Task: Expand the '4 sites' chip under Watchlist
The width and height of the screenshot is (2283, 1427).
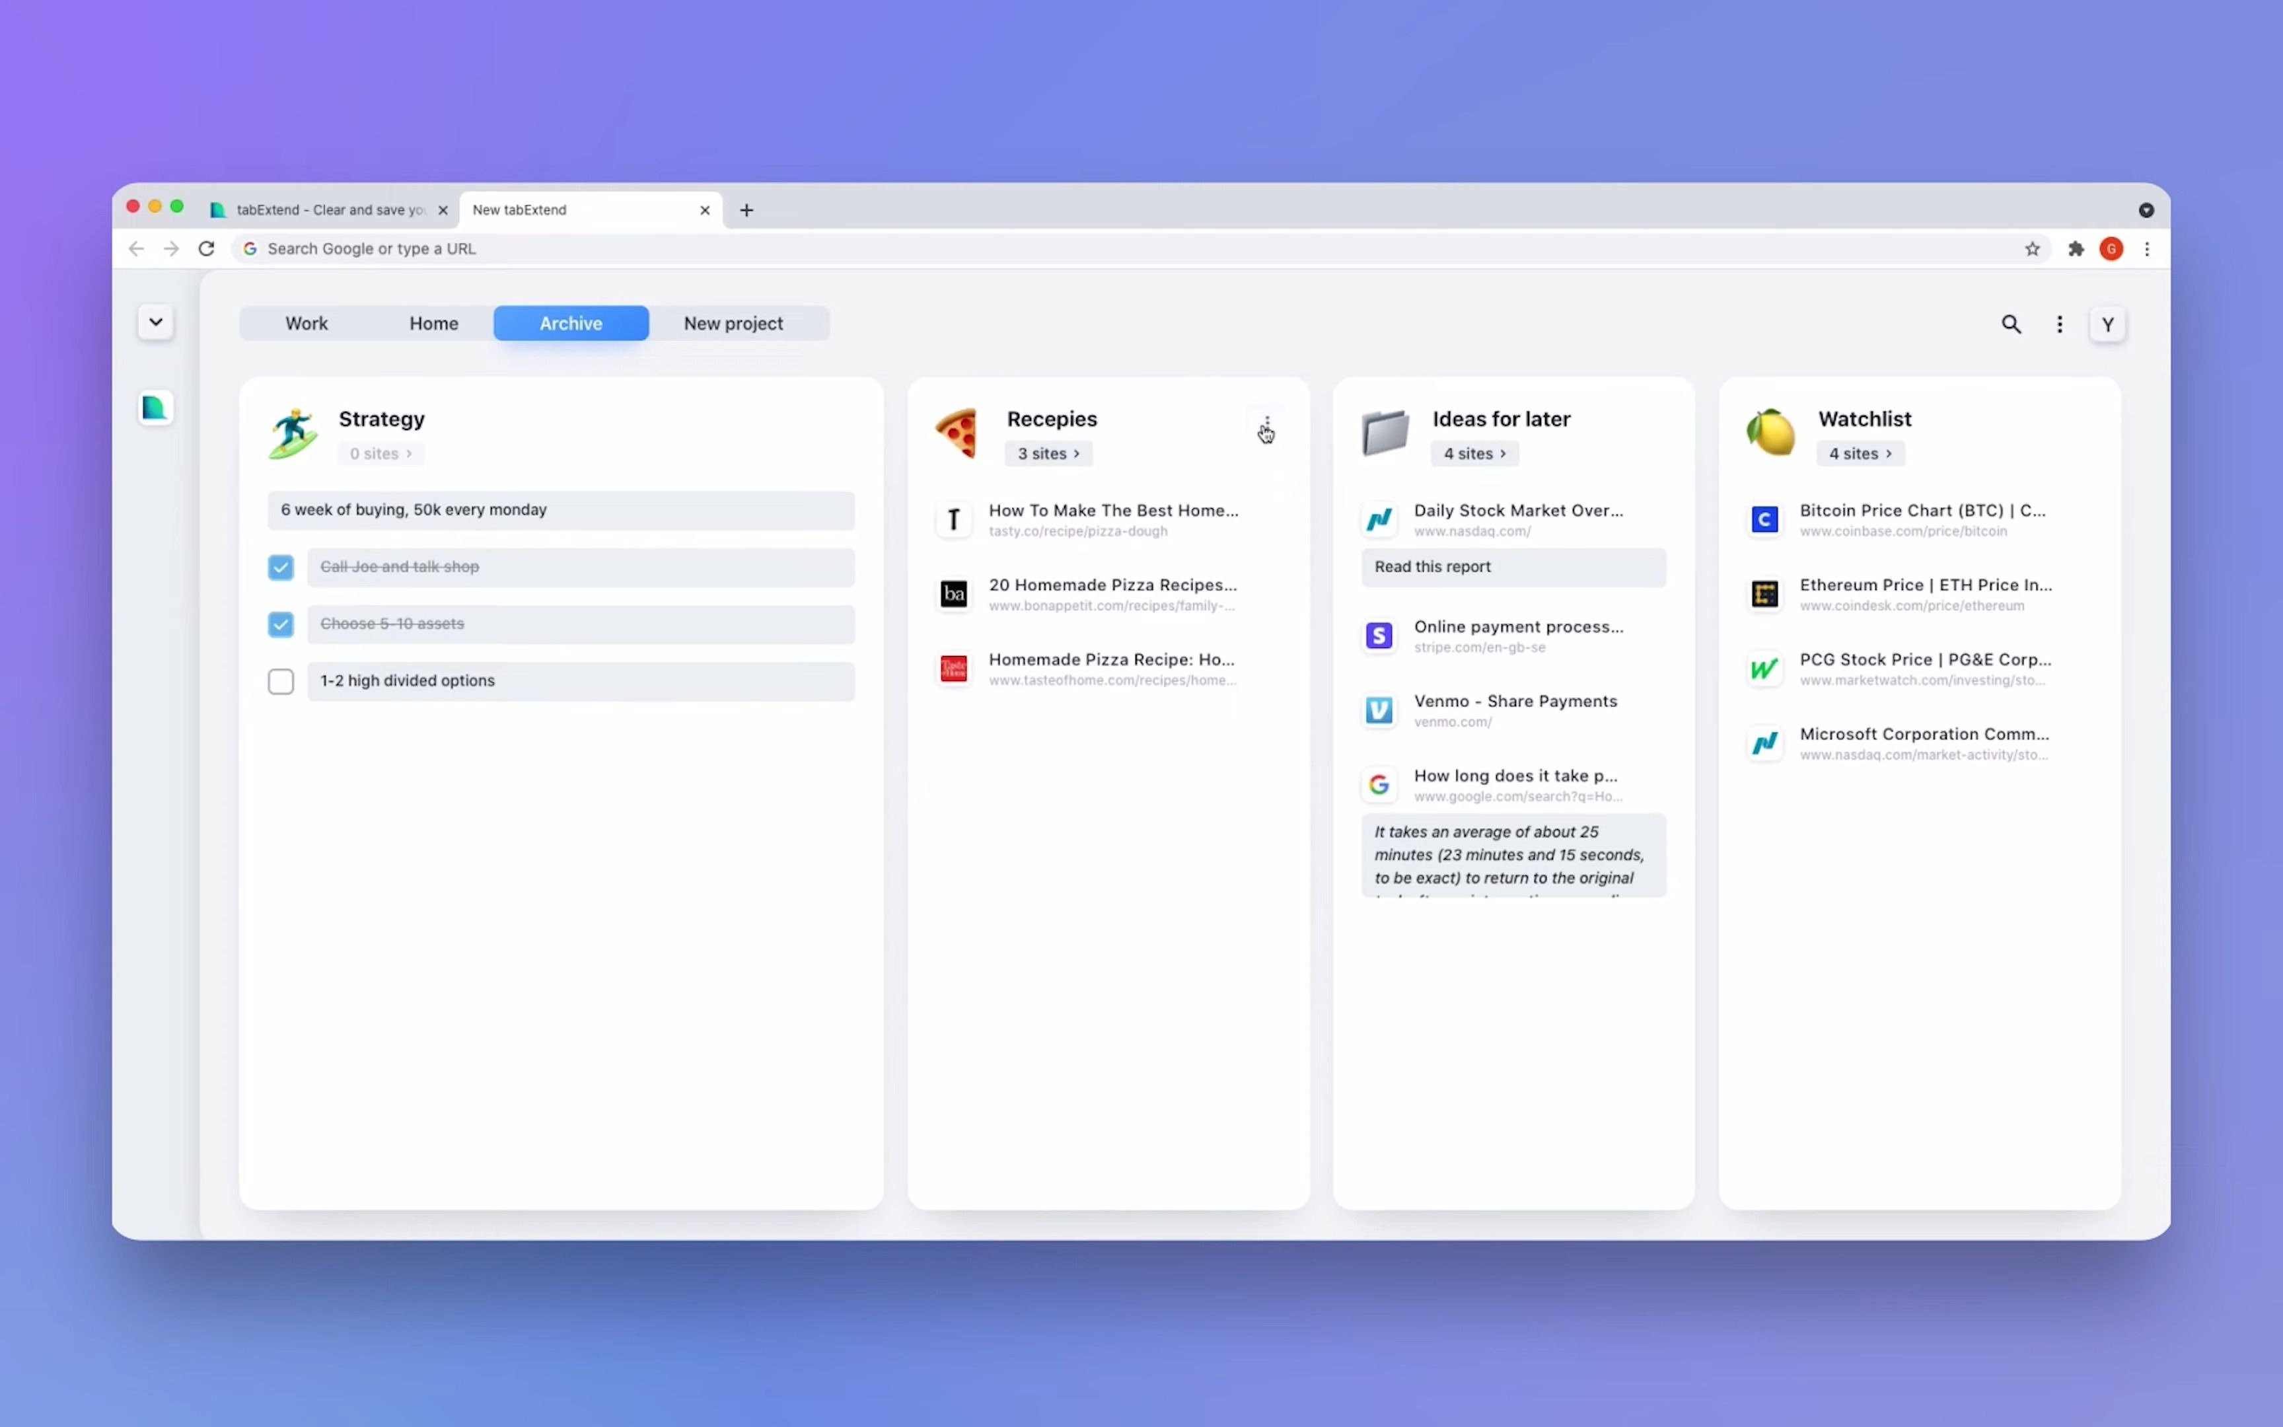Action: tap(1860, 454)
